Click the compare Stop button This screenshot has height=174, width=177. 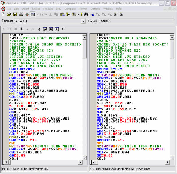16,29
